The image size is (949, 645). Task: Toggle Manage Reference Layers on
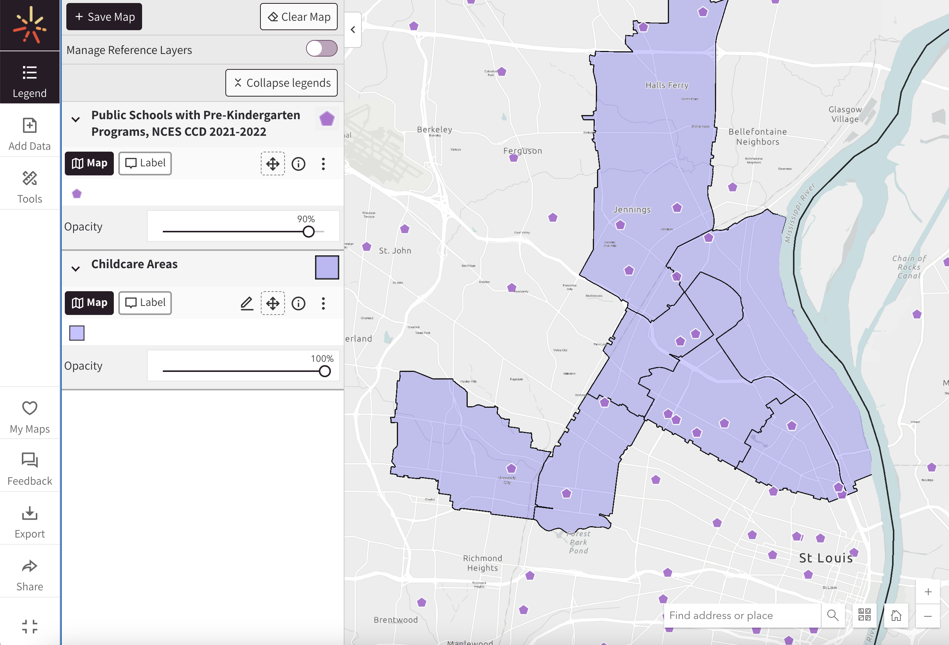point(321,49)
